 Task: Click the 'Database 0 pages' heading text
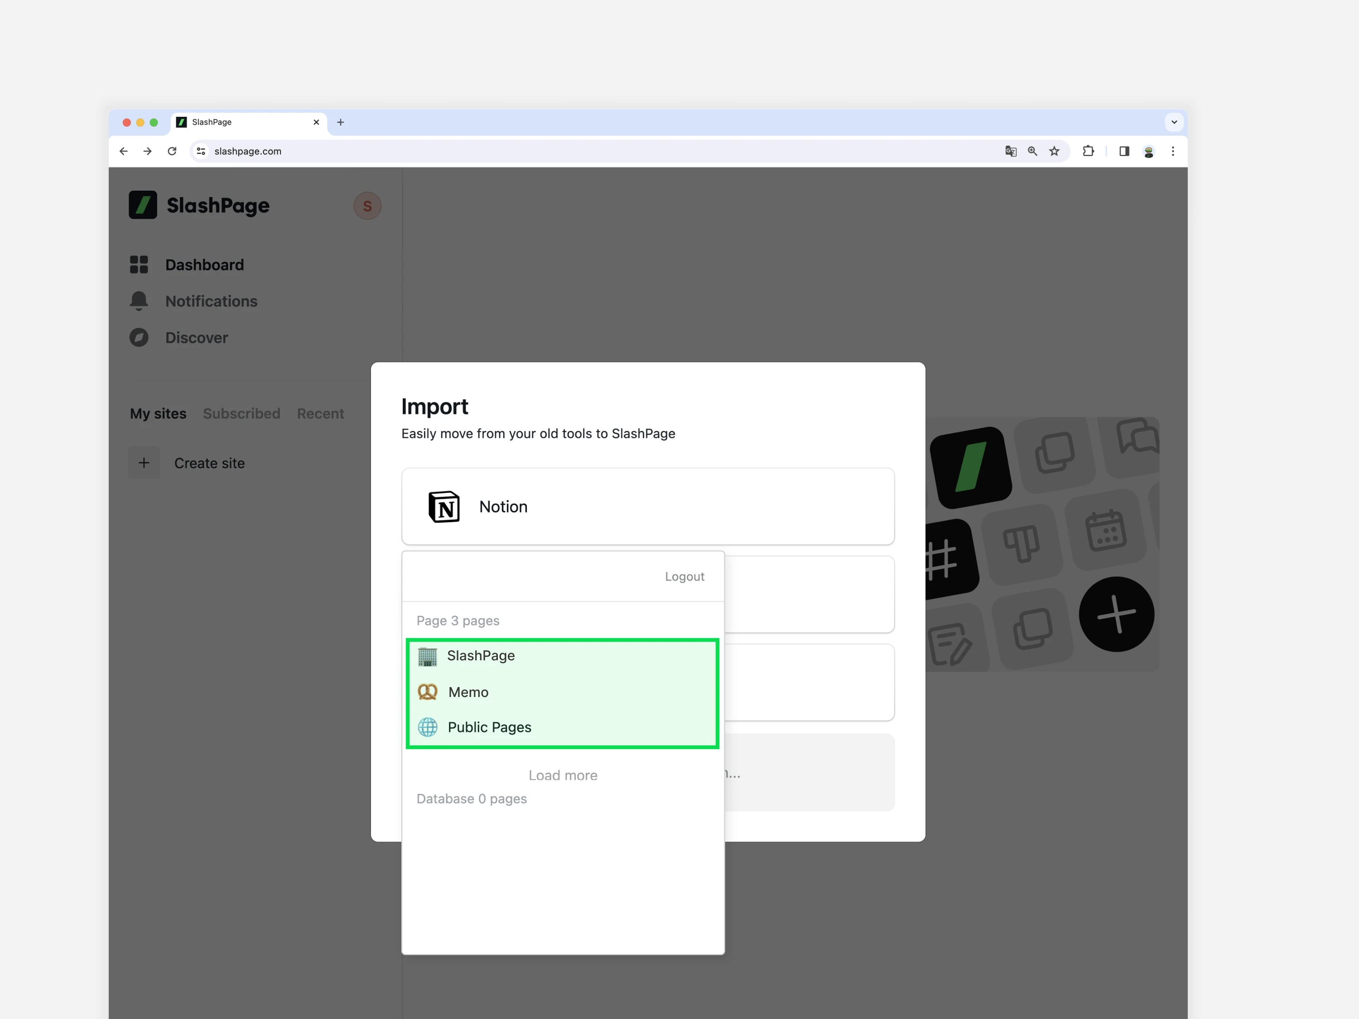click(x=472, y=798)
